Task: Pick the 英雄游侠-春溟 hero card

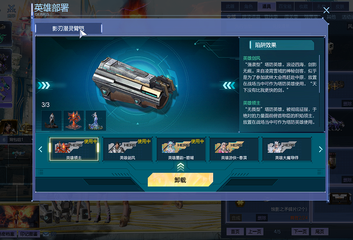Action: point(234,149)
